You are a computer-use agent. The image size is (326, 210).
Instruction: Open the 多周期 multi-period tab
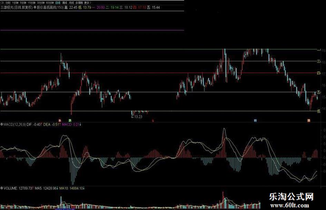[x=79, y=3]
